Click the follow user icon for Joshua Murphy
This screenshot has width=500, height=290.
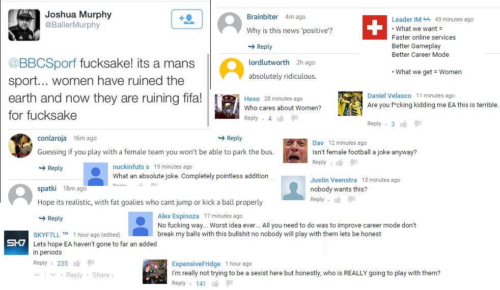(187, 20)
